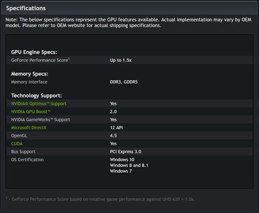
Task: Select the Windows 8 and 8.1 entry
Action: [x=129, y=165]
